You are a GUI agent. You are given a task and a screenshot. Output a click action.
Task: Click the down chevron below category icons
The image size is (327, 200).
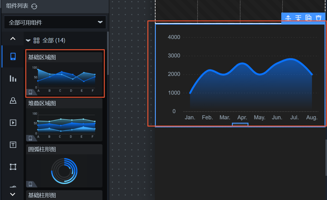(13, 194)
